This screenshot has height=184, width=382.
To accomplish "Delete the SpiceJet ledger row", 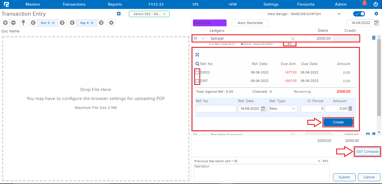I will tap(374, 38).
